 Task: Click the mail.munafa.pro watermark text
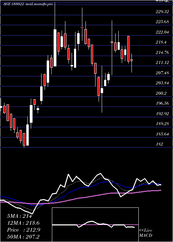click(39, 4)
